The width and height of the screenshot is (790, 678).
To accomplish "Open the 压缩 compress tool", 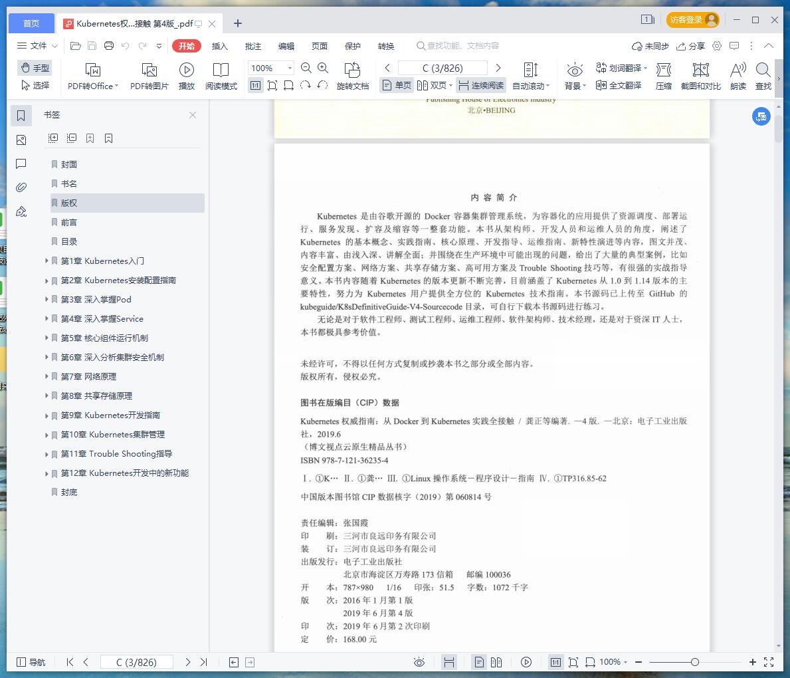I will coord(664,76).
